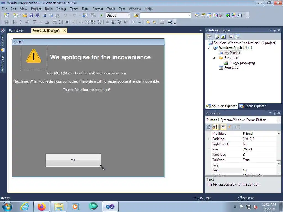Click the New Project toolbar icon
Screen dimensions: 283x212
click(x=6, y=15)
